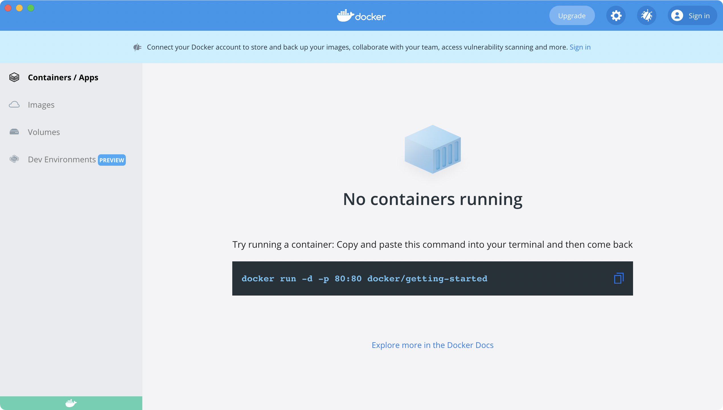Go to the Volumes section

click(44, 132)
